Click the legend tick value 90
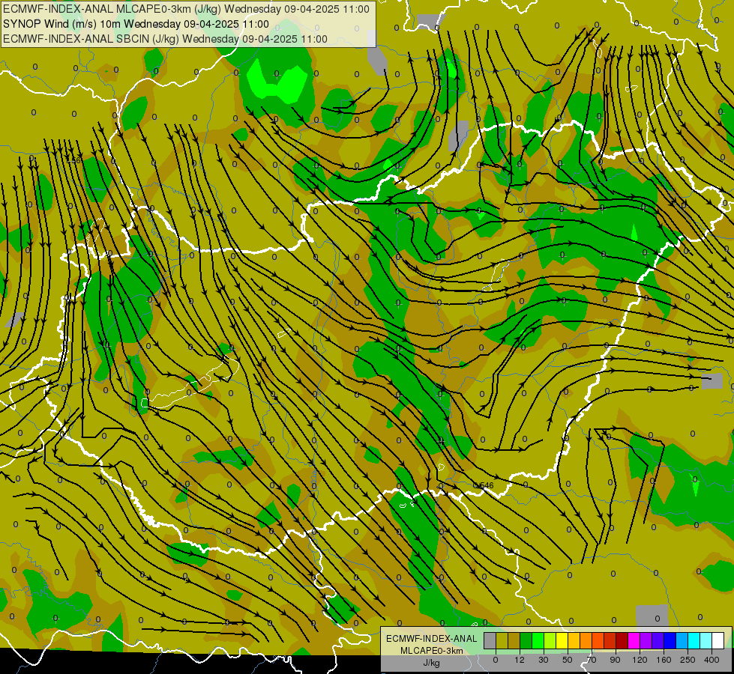This screenshot has width=734, height=674. tap(615, 660)
